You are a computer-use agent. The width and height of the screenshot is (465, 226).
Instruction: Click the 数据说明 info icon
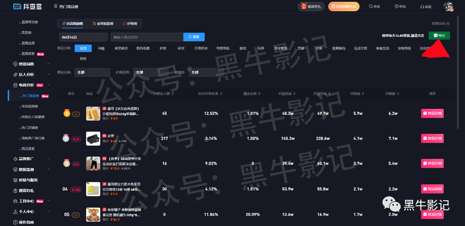click(448, 24)
